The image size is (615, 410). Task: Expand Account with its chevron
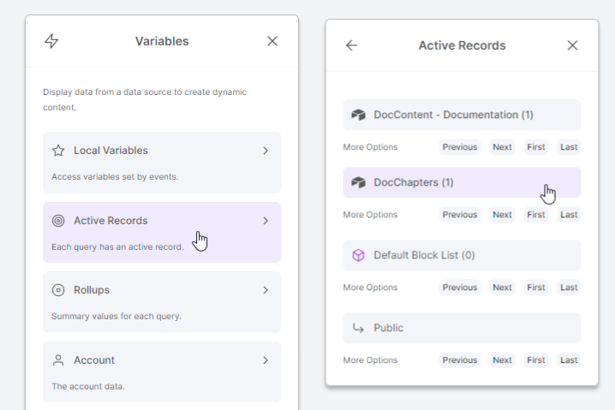tap(266, 360)
